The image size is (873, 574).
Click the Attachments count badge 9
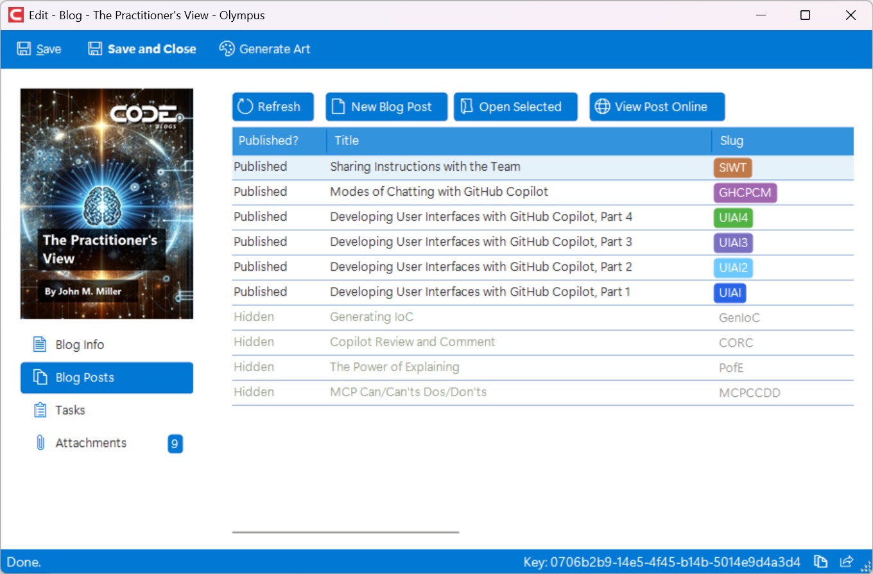(x=175, y=444)
